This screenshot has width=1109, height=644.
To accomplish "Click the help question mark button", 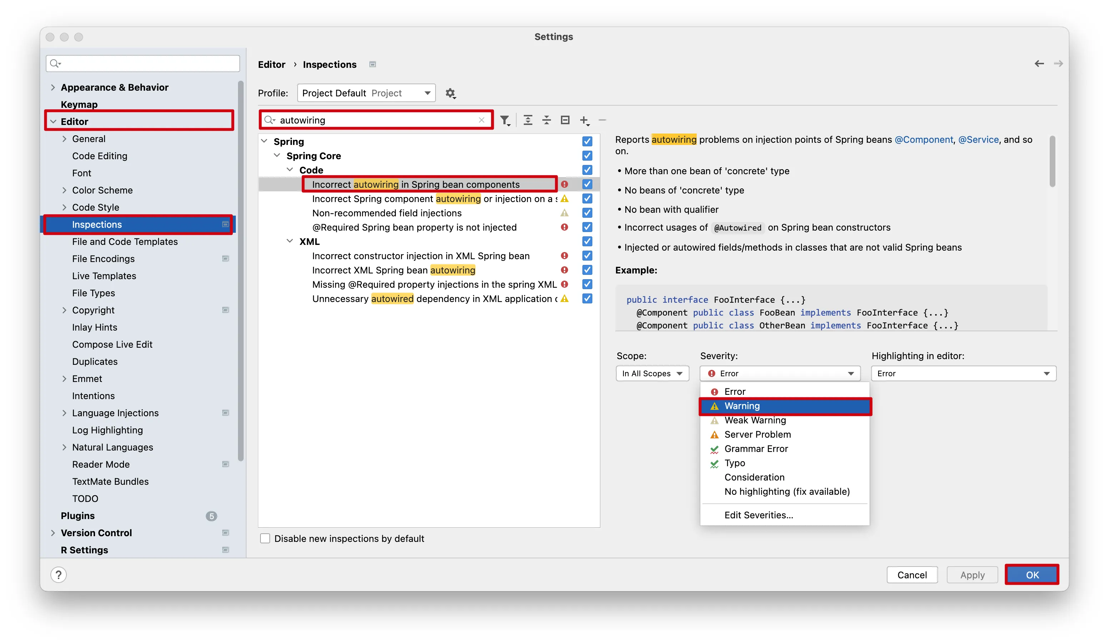I will [x=59, y=574].
